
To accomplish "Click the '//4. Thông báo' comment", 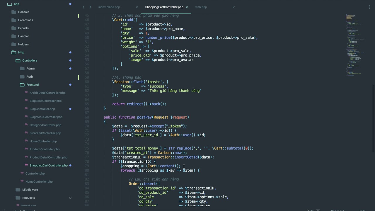I will tap(127, 77).
